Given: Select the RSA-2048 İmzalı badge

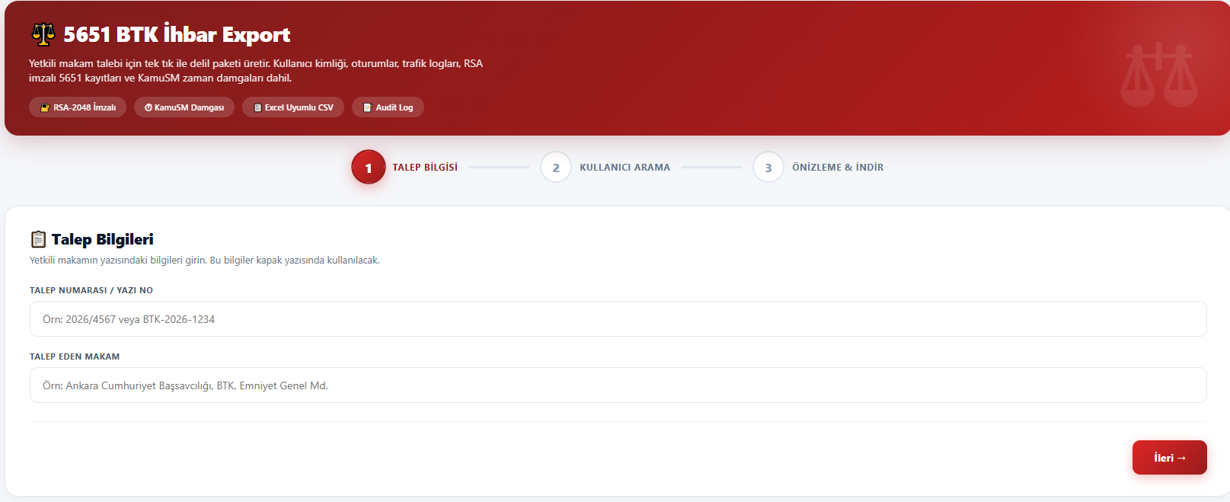Looking at the screenshot, I should point(78,107).
